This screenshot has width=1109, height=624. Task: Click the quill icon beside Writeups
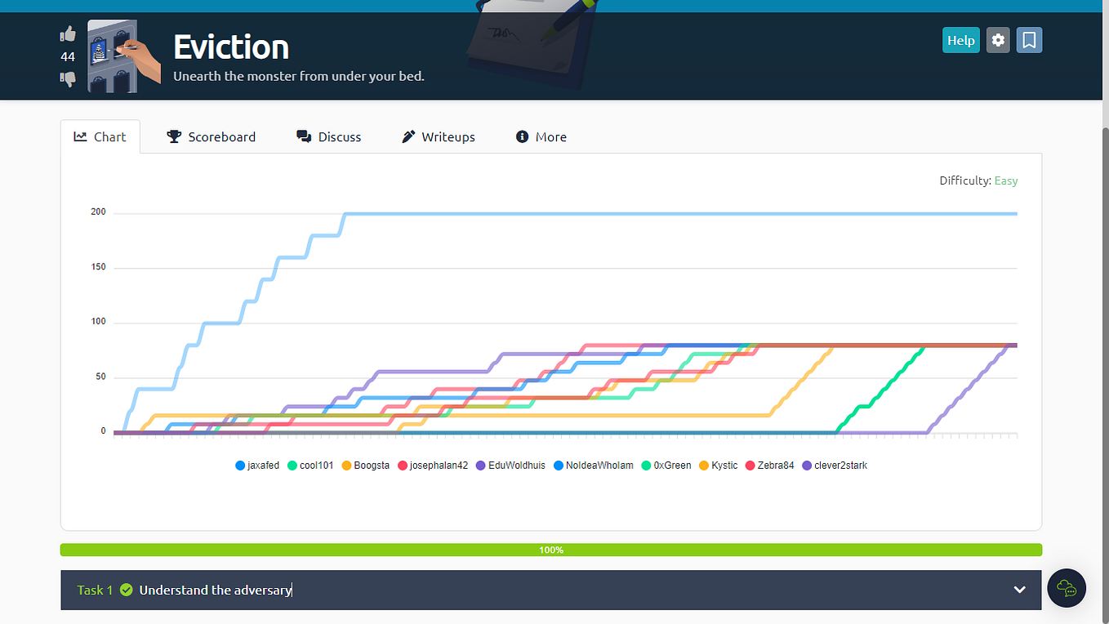[x=408, y=136]
